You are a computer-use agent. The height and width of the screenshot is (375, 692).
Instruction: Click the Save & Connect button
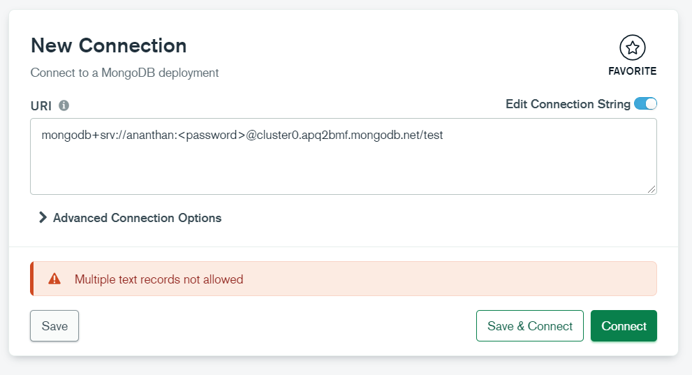(x=529, y=326)
